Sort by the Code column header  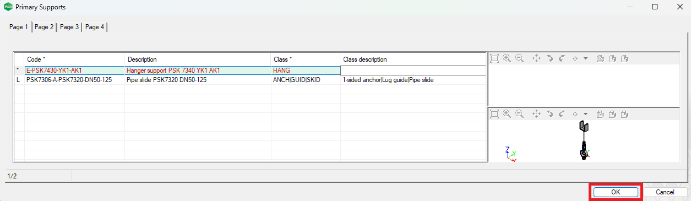[x=74, y=59]
